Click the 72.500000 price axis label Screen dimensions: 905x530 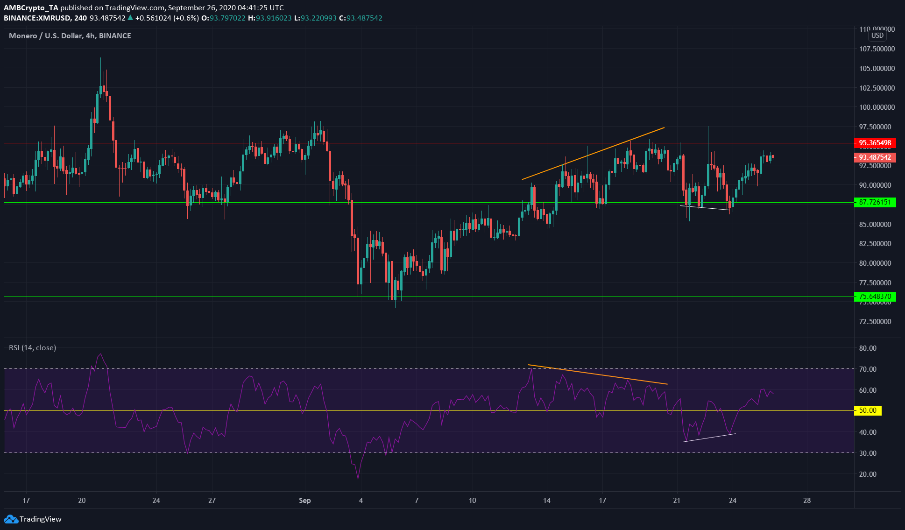pos(875,321)
